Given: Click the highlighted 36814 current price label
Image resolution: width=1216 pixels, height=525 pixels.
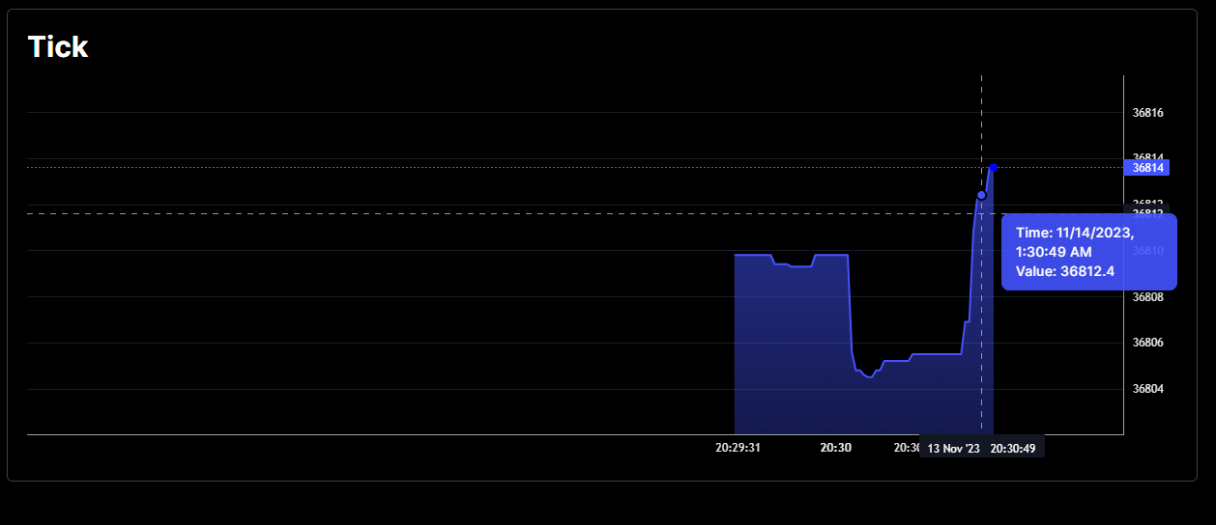Looking at the screenshot, I should pyautogui.click(x=1146, y=167).
